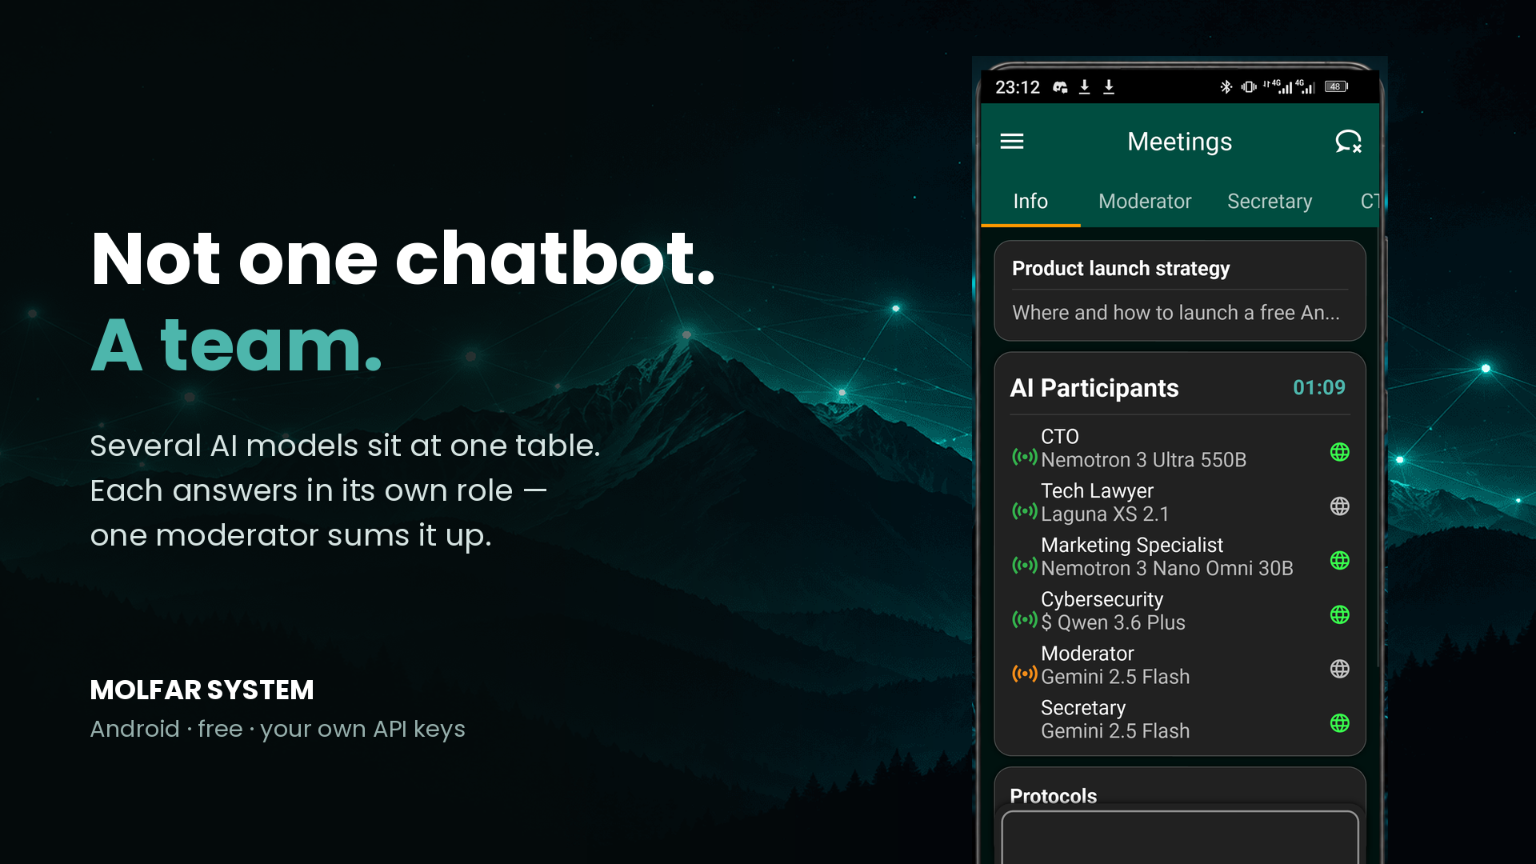The image size is (1536, 864).
Task: Toggle web access globe for Cybersecurity
Action: pyautogui.click(x=1340, y=614)
